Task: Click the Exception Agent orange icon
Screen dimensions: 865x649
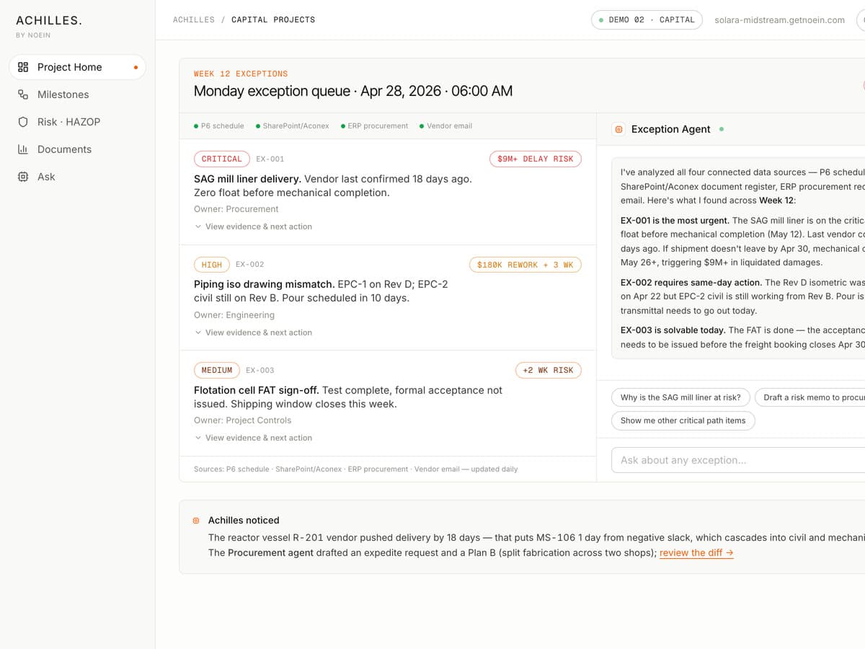Action: point(618,129)
